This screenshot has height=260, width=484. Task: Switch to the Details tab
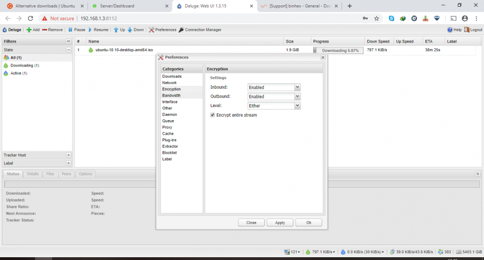(x=33, y=174)
